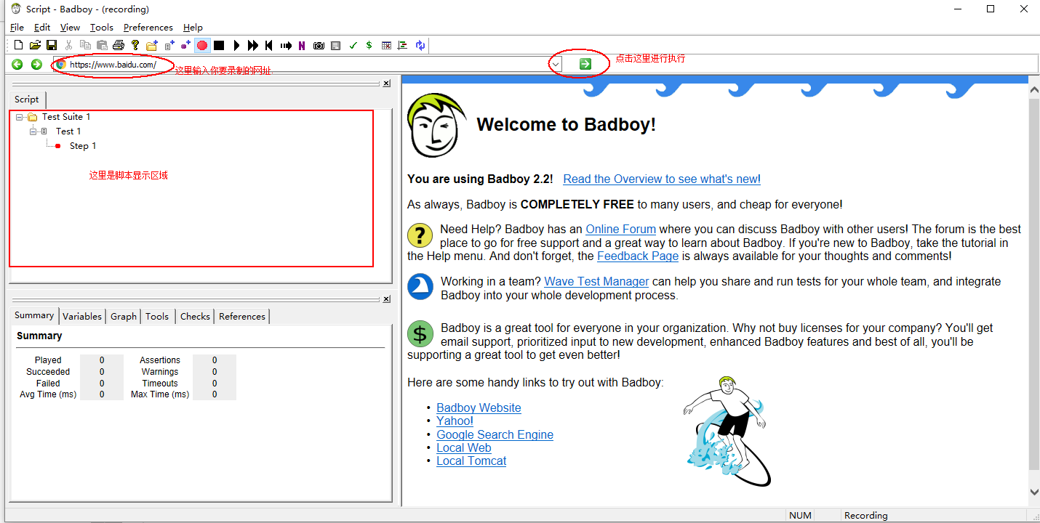The width and height of the screenshot is (1040, 523).
Task: Close the Summary panel with its x button
Action: (x=386, y=299)
